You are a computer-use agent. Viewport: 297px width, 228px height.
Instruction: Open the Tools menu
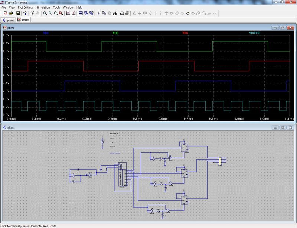56,7
